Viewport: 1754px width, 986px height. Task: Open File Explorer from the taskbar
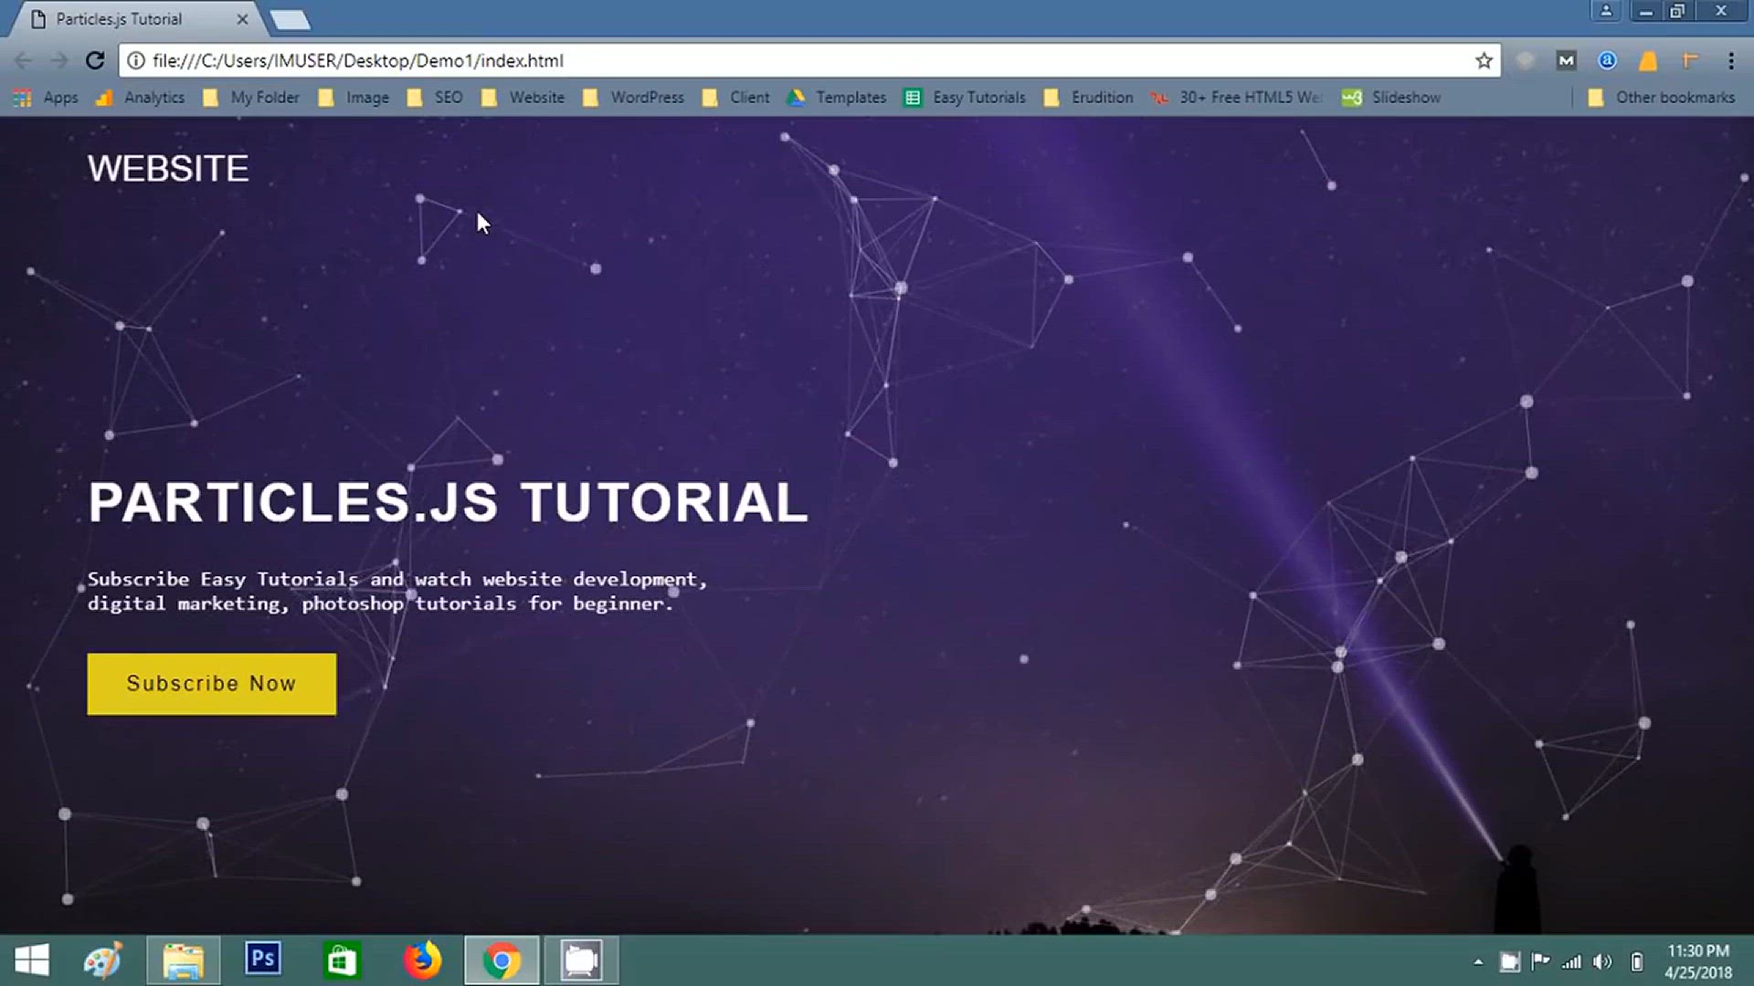[x=184, y=960]
